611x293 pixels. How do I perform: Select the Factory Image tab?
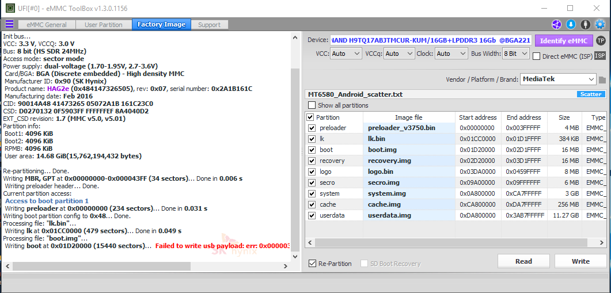pyautogui.click(x=161, y=24)
